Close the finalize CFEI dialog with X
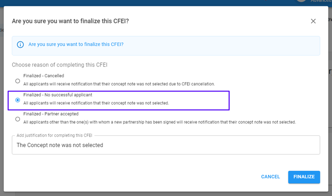 [313, 21]
